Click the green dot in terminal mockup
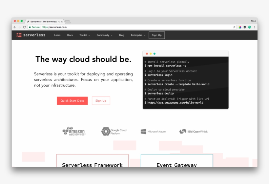Viewport: 269px width, 184px height. tap(155, 54)
